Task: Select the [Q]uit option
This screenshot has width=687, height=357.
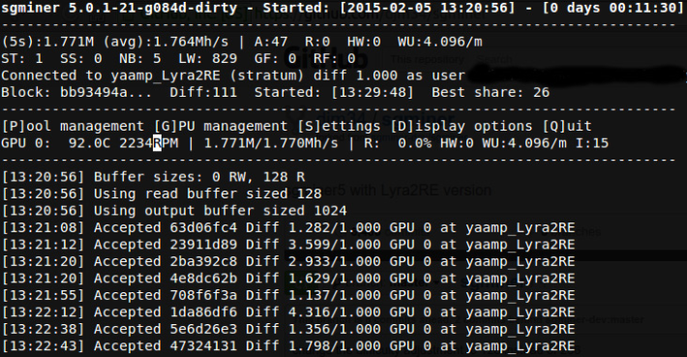Action: [567, 126]
